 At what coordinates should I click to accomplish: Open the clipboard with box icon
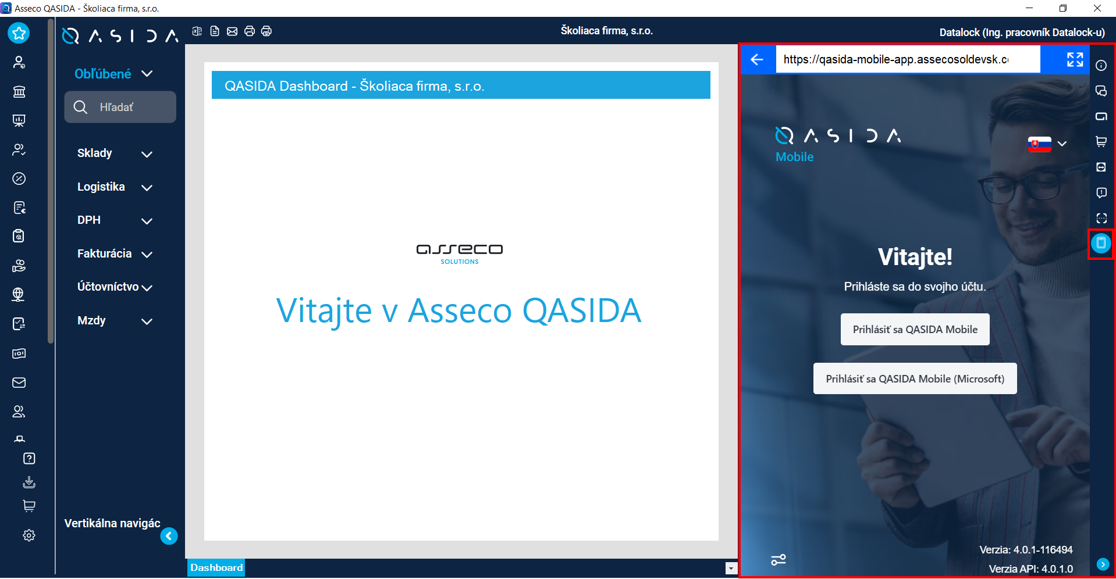click(x=19, y=236)
